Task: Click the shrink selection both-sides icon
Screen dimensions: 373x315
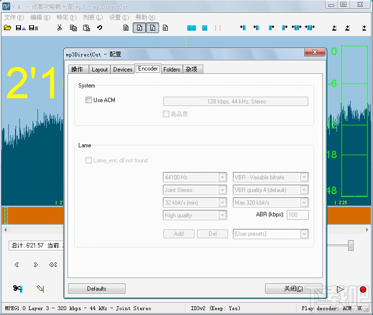Action: point(297,28)
